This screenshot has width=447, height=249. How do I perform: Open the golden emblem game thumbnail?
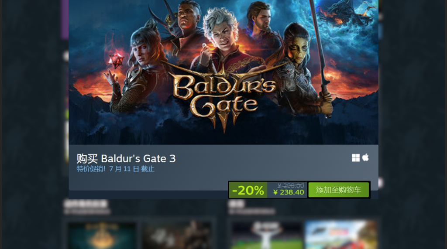click(101, 235)
